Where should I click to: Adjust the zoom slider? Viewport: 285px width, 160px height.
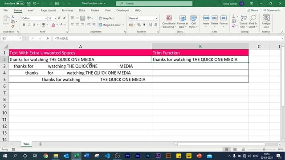tap(264, 149)
